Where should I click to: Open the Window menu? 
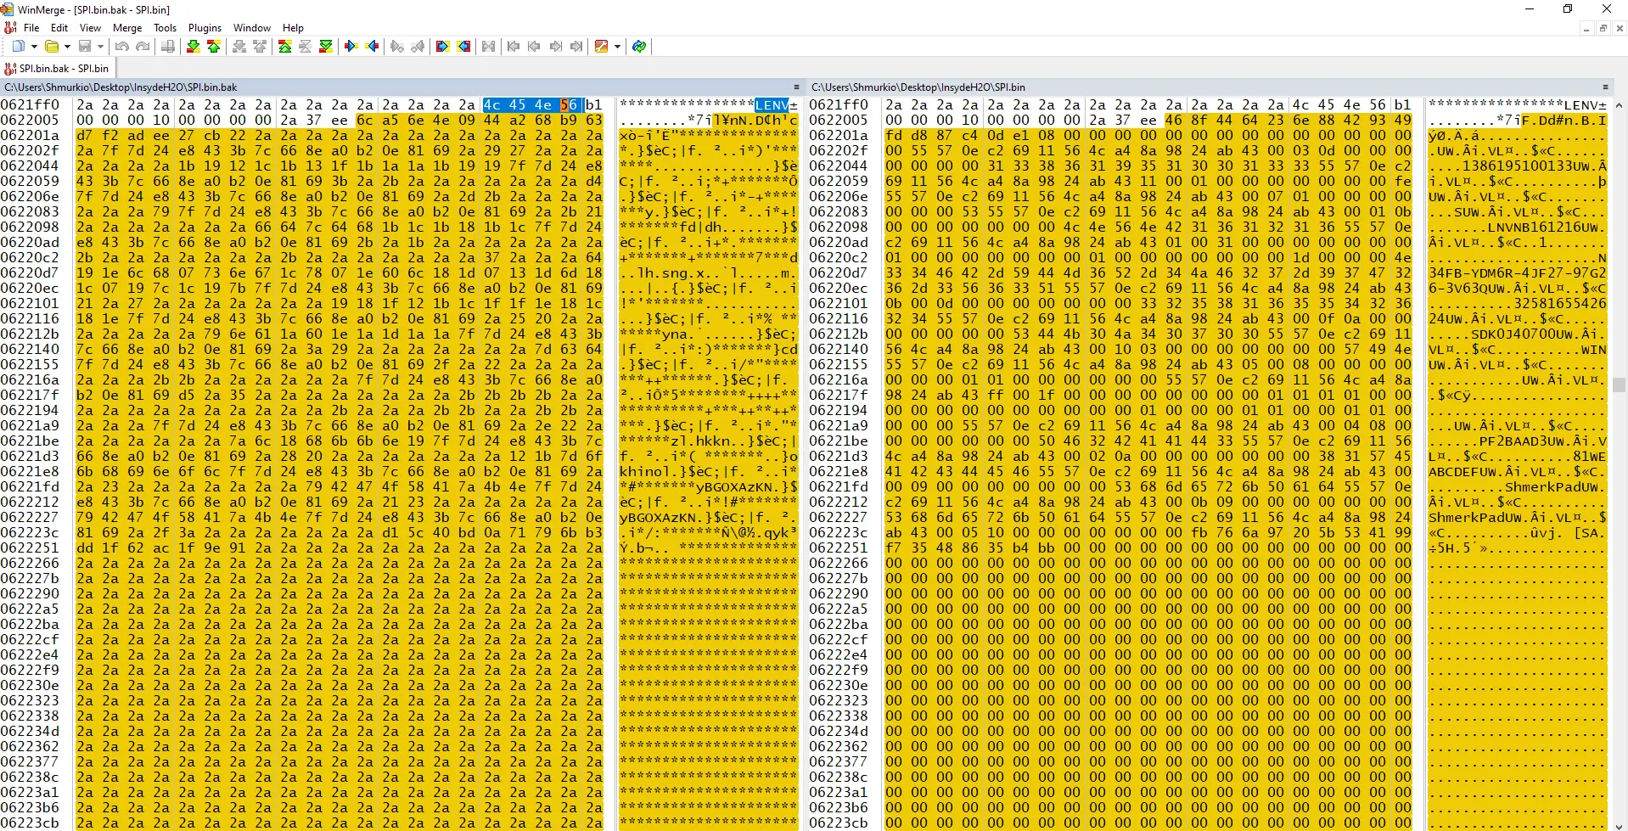coord(252,28)
